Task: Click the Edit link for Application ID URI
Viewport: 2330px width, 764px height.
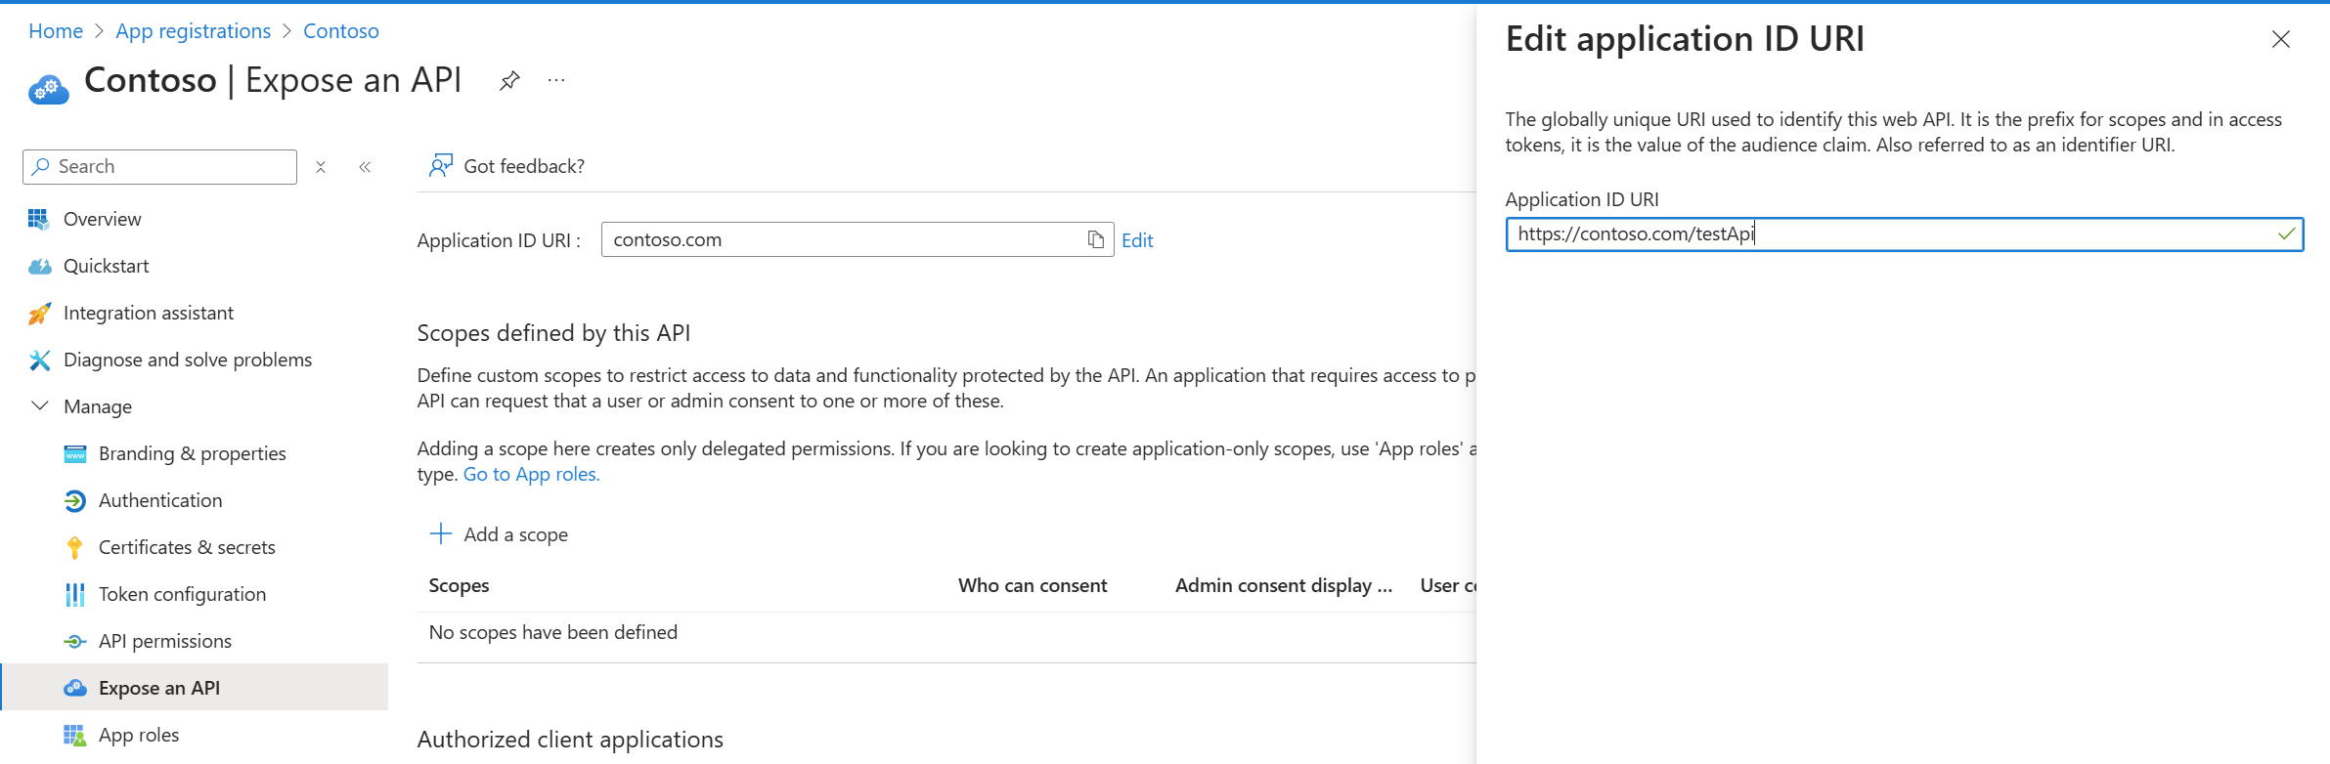Action: point(1137,240)
